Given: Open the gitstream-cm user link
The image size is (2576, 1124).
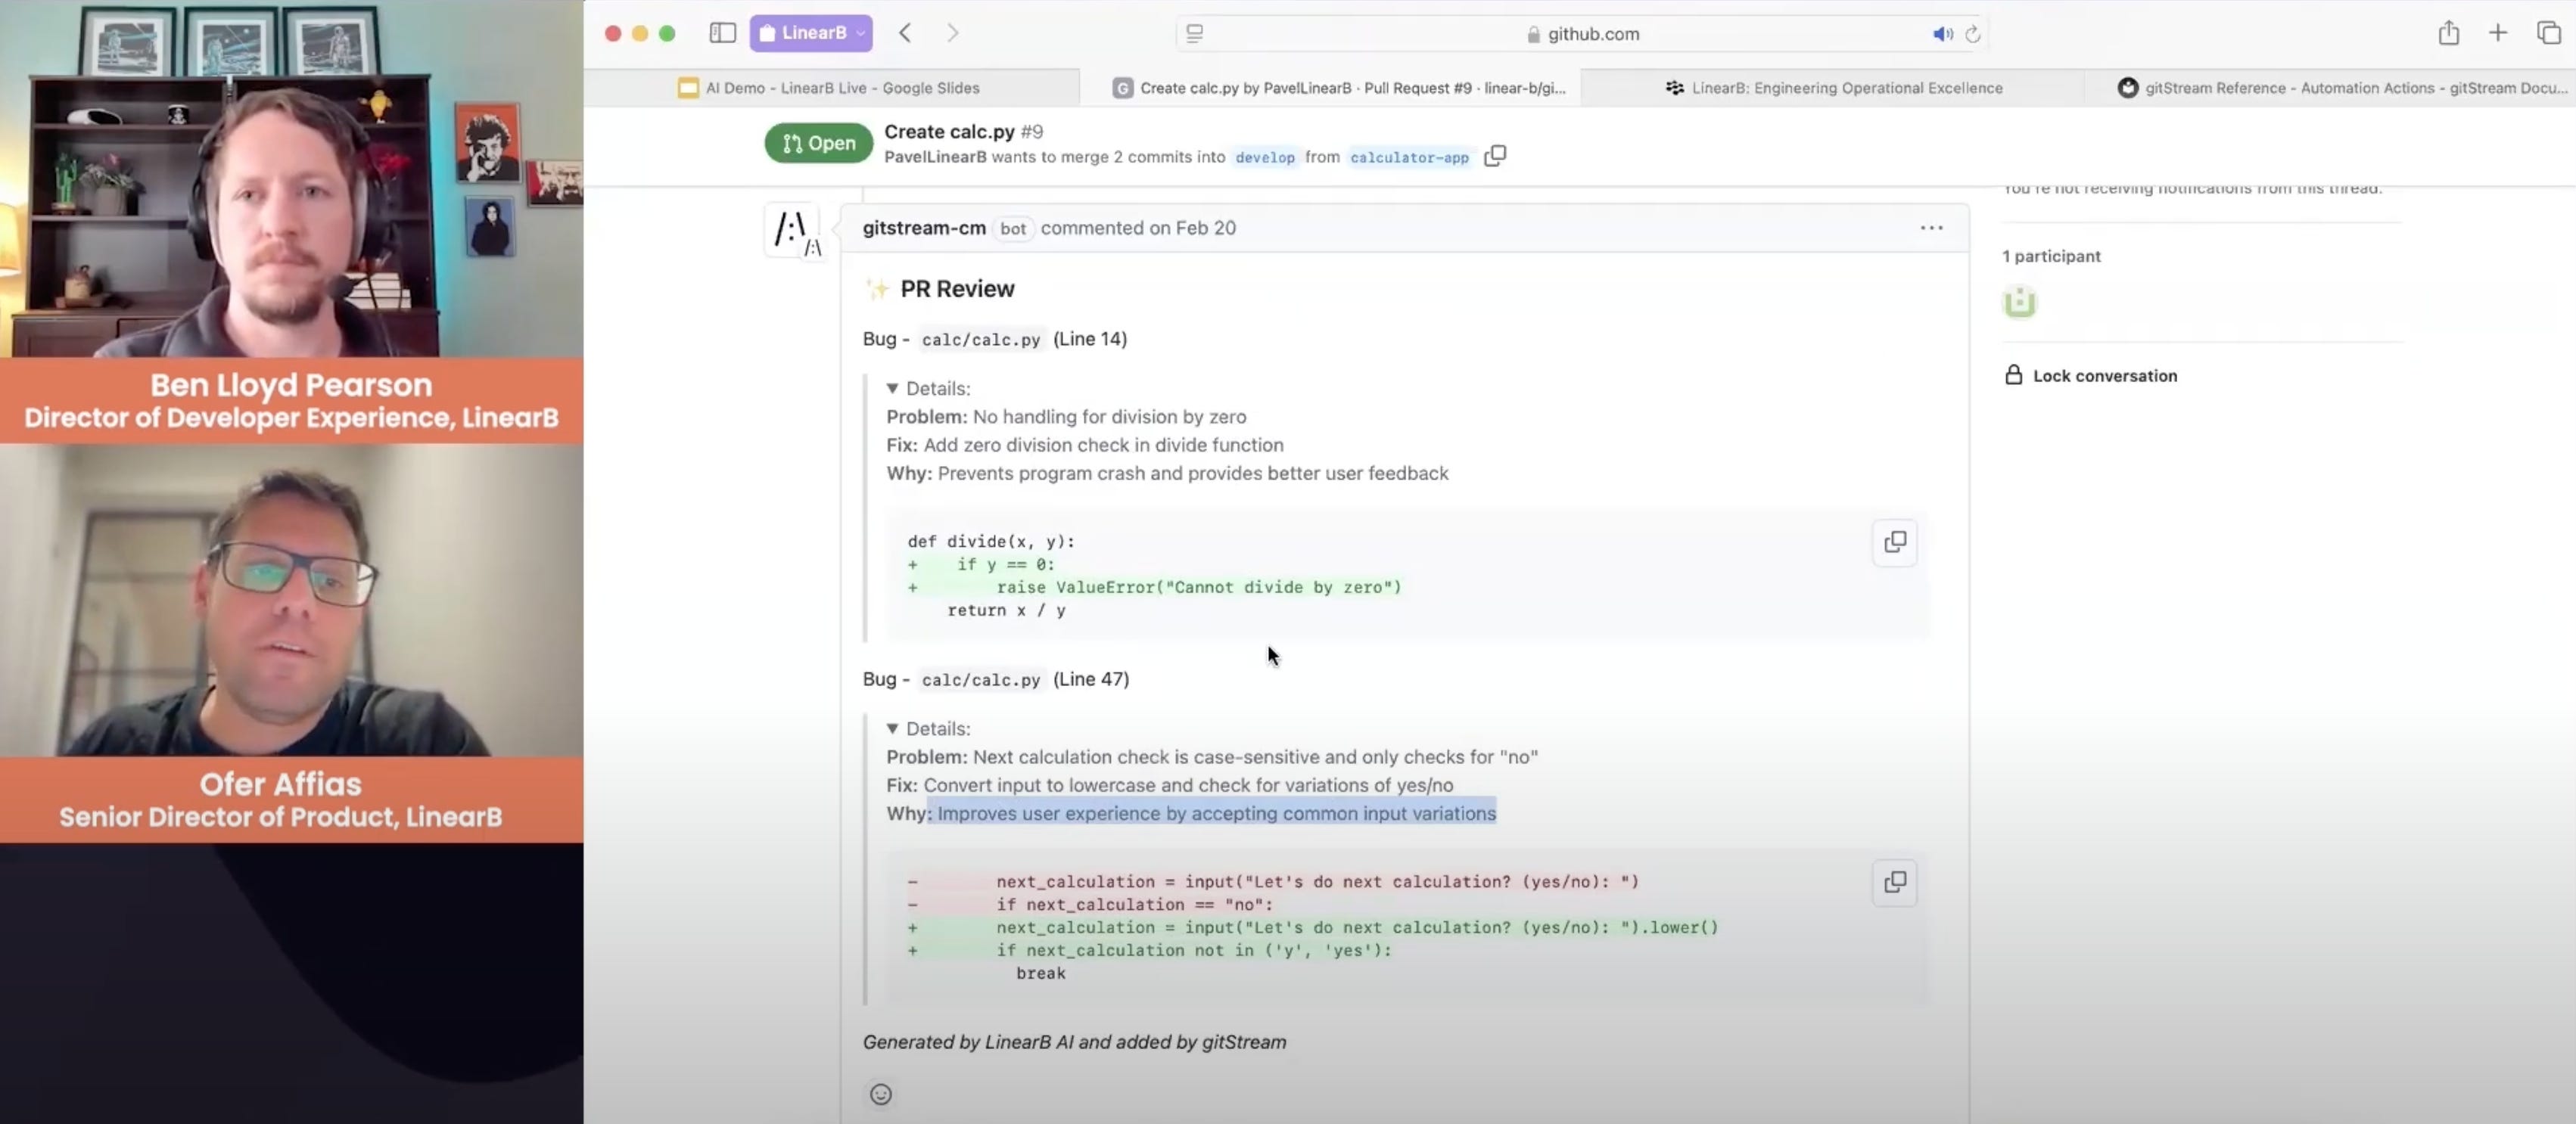Looking at the screenshot, I should coord(924,228).
